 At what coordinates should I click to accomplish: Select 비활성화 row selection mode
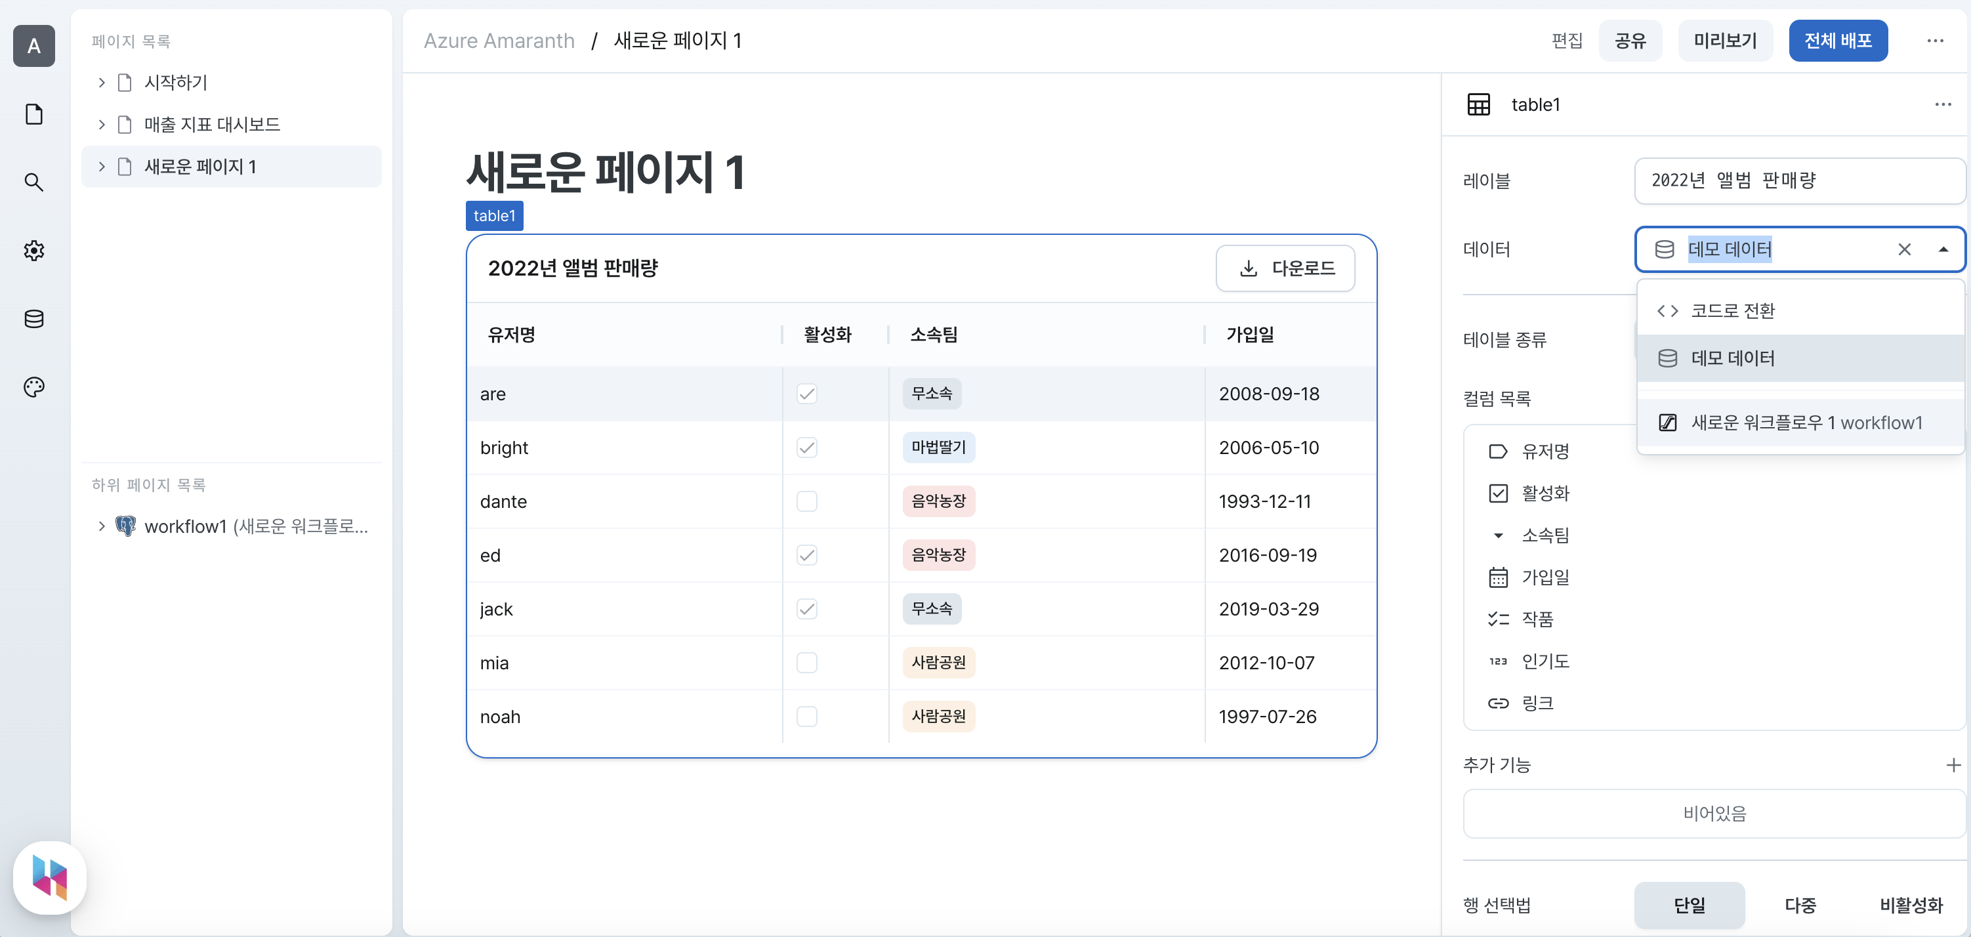pos(1911,905)
